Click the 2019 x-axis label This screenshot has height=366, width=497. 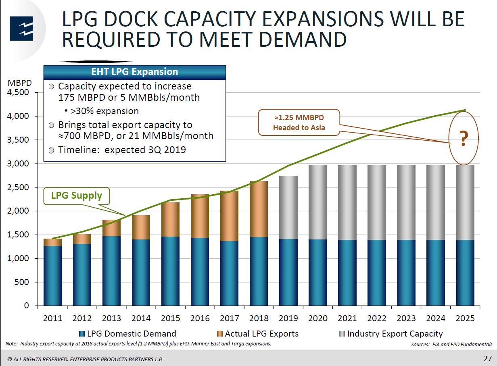coord(288,318)
